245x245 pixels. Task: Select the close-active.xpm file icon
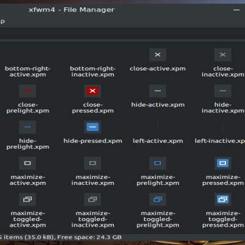click(157, 55)
